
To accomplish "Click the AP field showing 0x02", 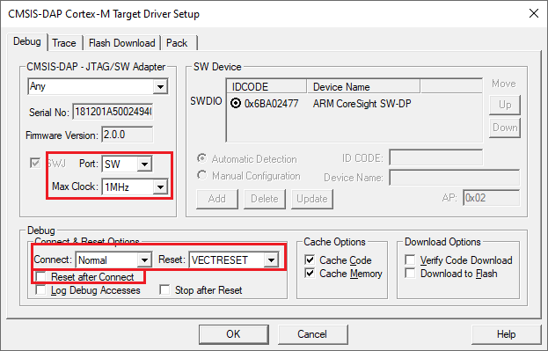I will (x=491, y=198).
